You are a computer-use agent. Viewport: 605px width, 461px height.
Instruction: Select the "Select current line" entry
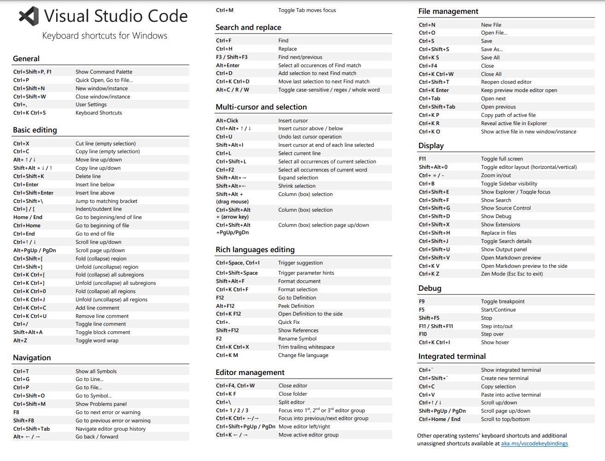pyautogui.click(x=299, y=153)
